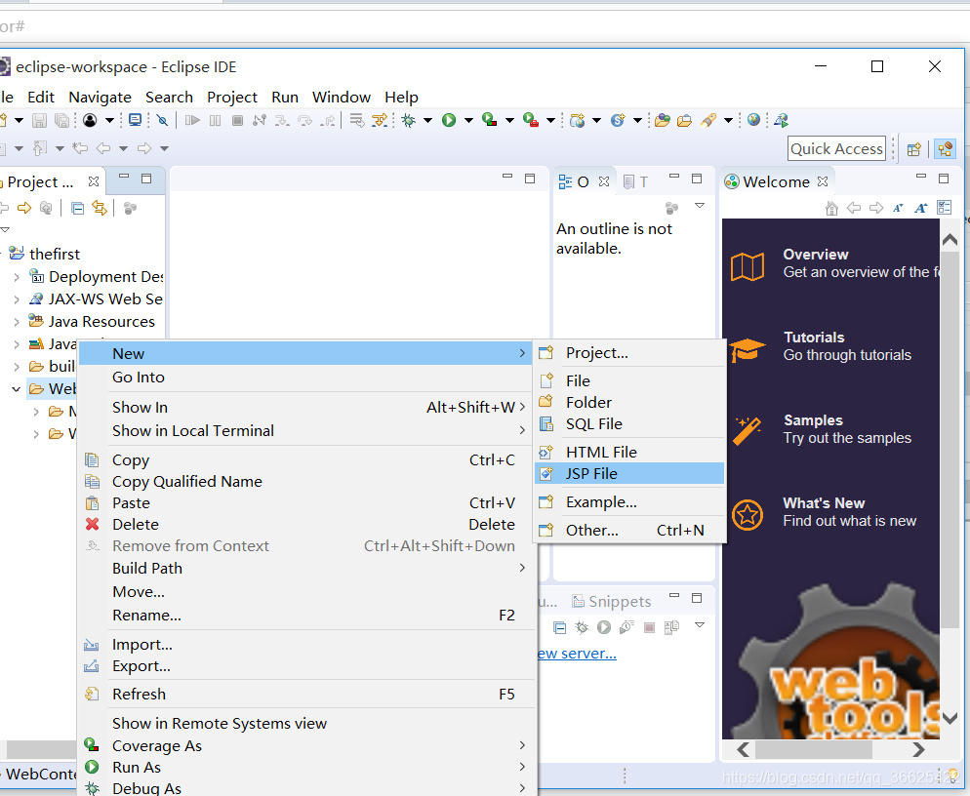Screen dimensions: 970x796
Task: Select the thefirst project in tree
Action: pyautogui.click(x=55, y=255)
